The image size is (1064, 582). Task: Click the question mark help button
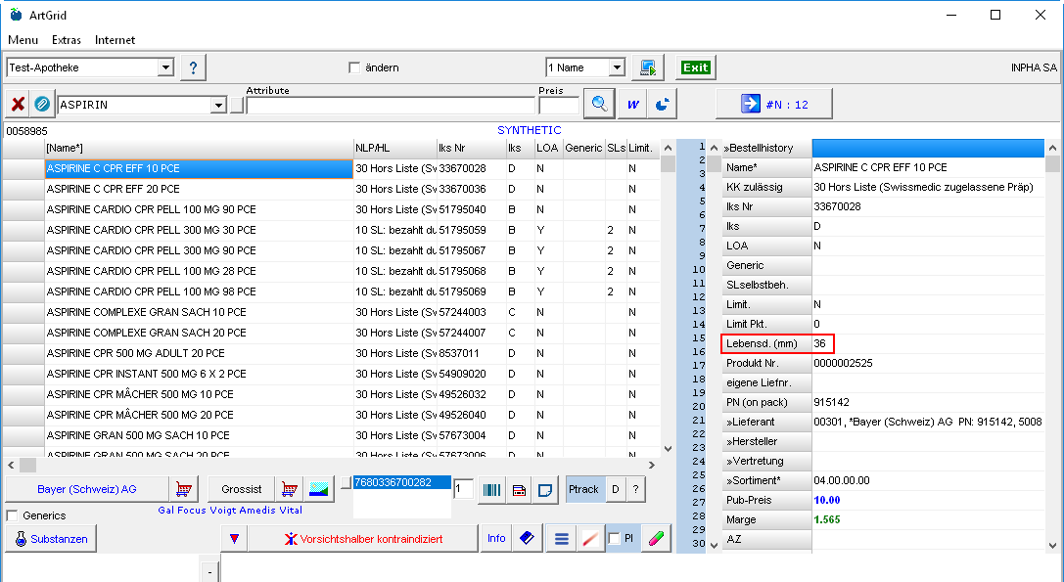(x=194, y=67)
